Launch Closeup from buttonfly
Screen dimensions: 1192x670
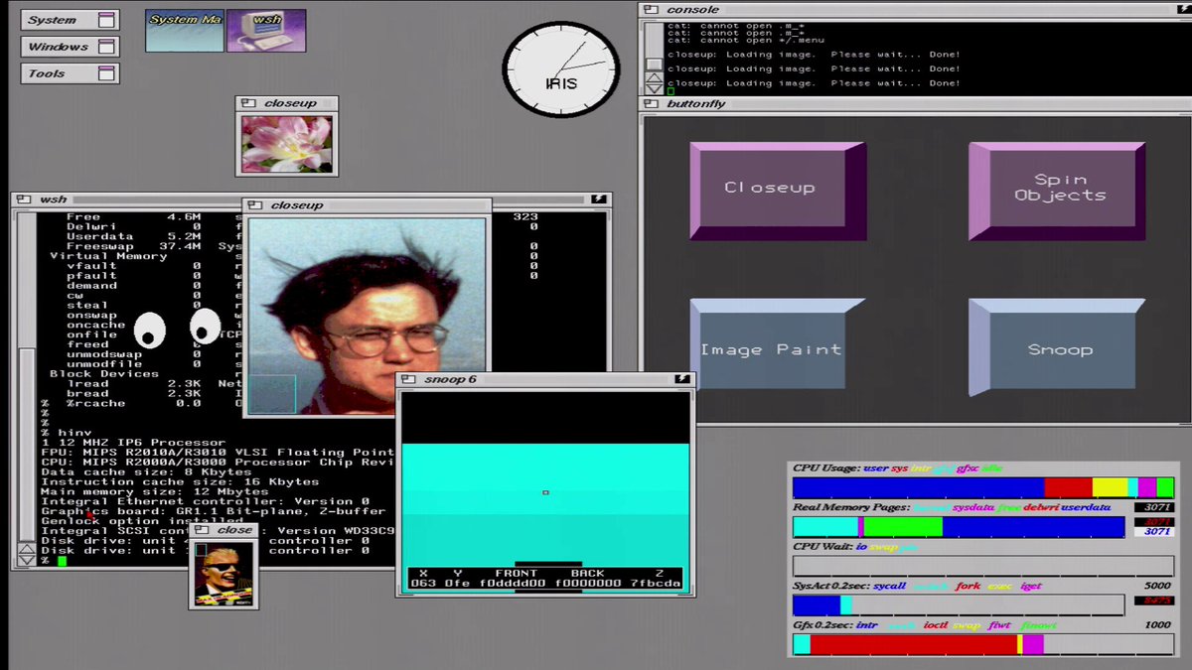coord(778,191)
